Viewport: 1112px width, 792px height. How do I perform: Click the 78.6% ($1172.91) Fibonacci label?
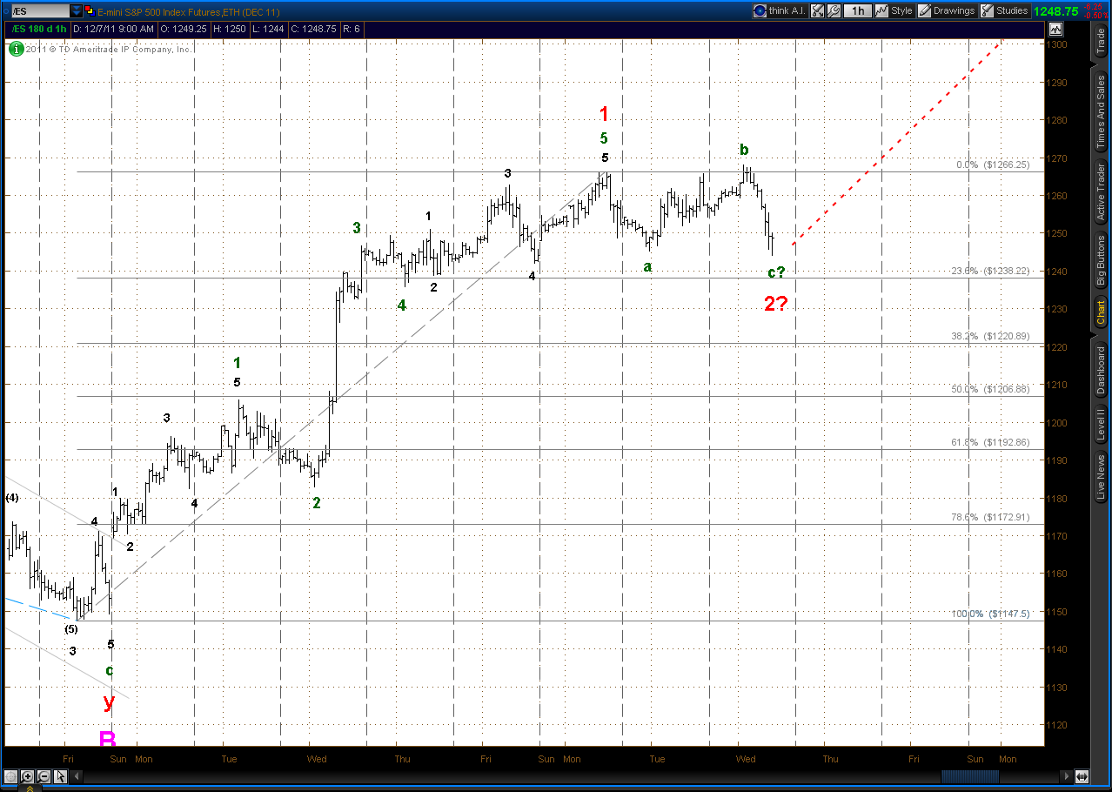tap(990, 517)
